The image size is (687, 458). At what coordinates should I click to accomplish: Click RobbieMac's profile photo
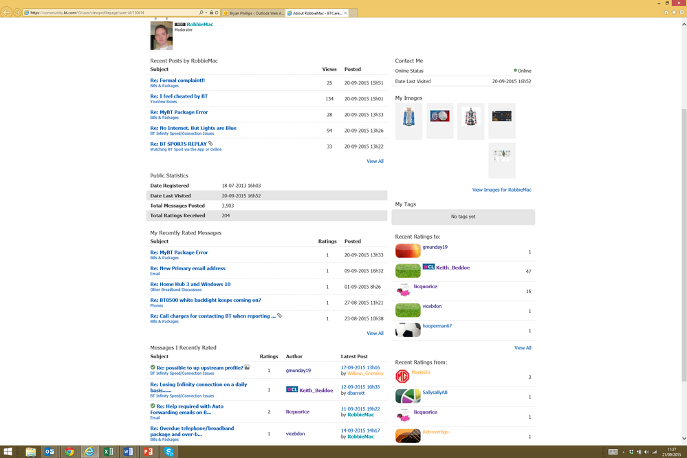click(161, 36)
